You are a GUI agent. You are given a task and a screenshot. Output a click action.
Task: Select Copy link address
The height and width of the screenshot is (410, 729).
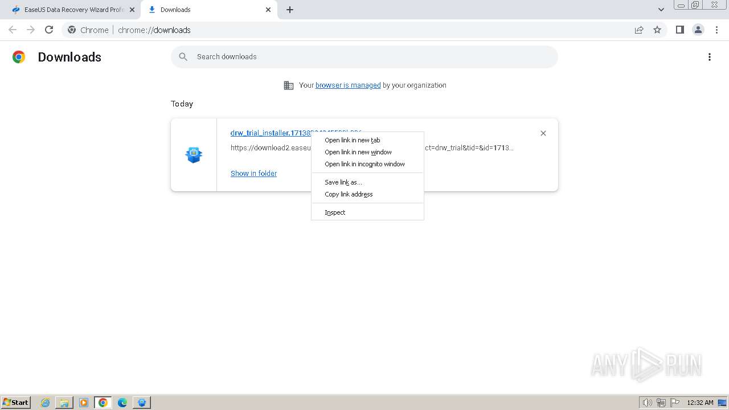click(x=367, y=194)
